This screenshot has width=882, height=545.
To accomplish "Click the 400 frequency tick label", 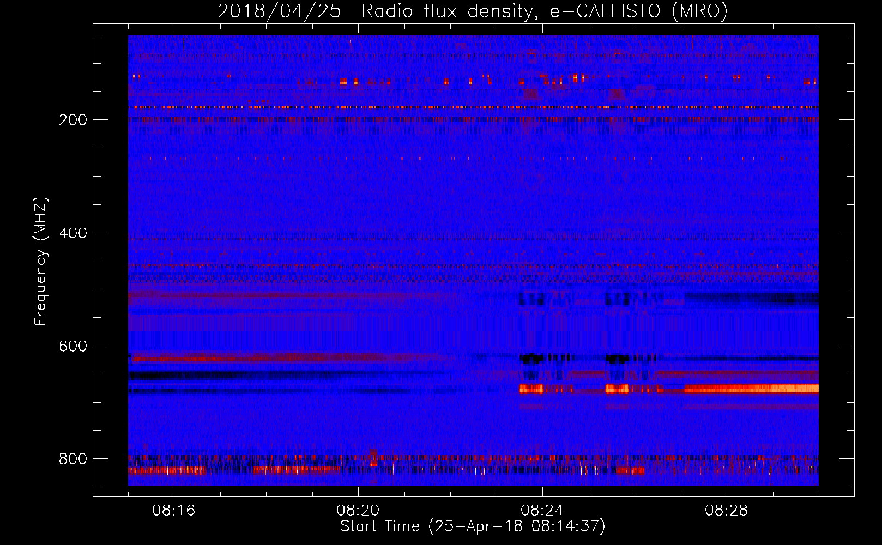I will tap(73, 233).
